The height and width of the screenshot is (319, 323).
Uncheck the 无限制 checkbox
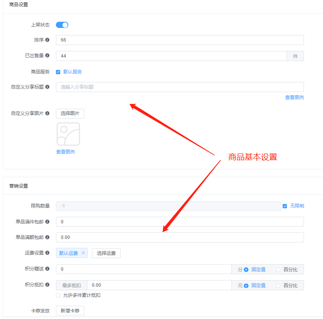pyautogui.click(x=285, y=206)
